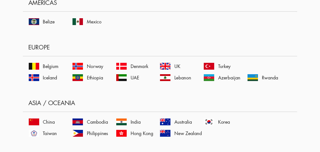Click the Ethiopia country name
This screenshot has height=152, width=320.
(95, 78)
